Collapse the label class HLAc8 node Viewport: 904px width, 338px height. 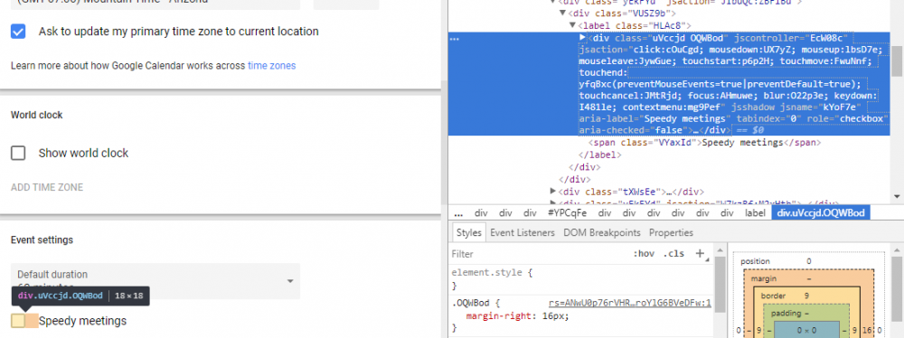click(x=572, y=25)
